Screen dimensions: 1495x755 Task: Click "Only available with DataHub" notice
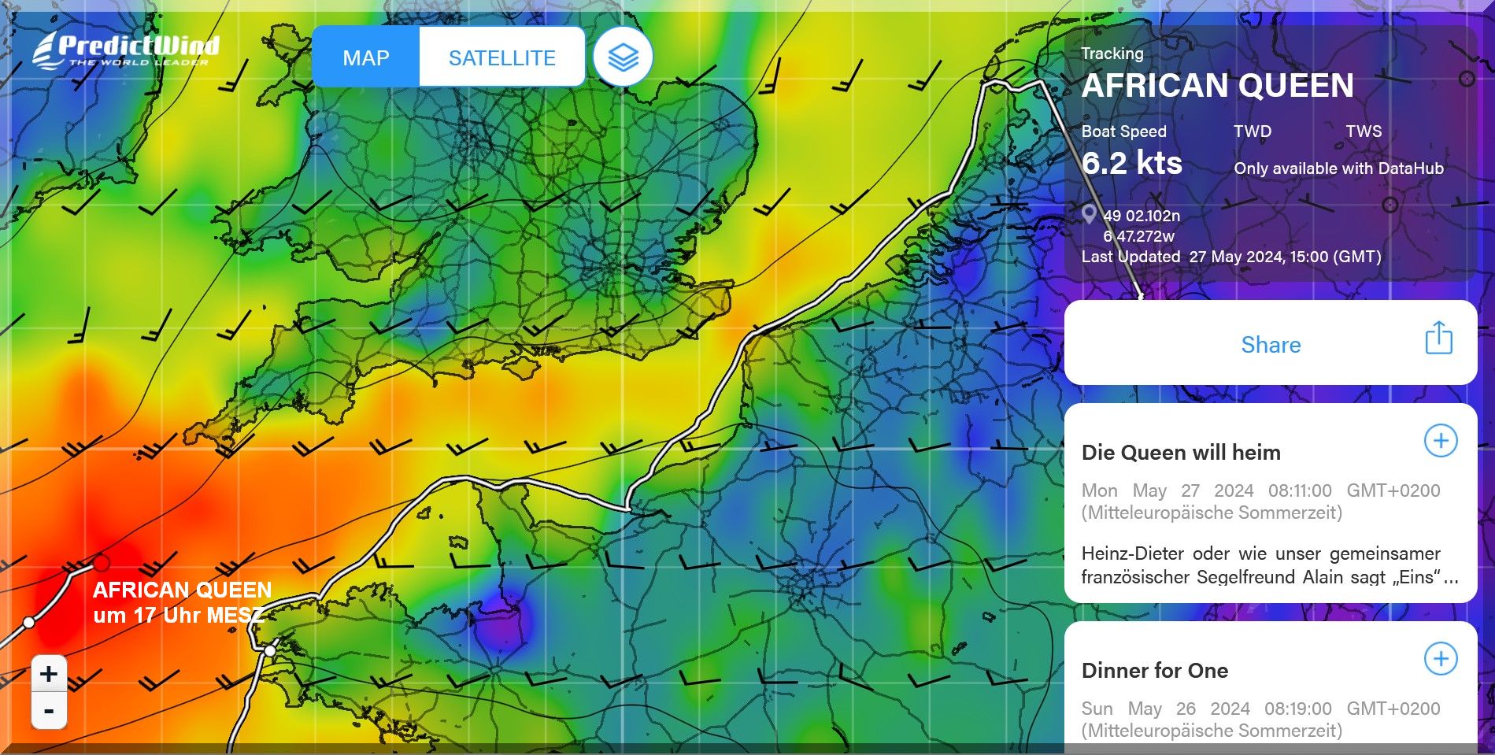(1338, 168)
